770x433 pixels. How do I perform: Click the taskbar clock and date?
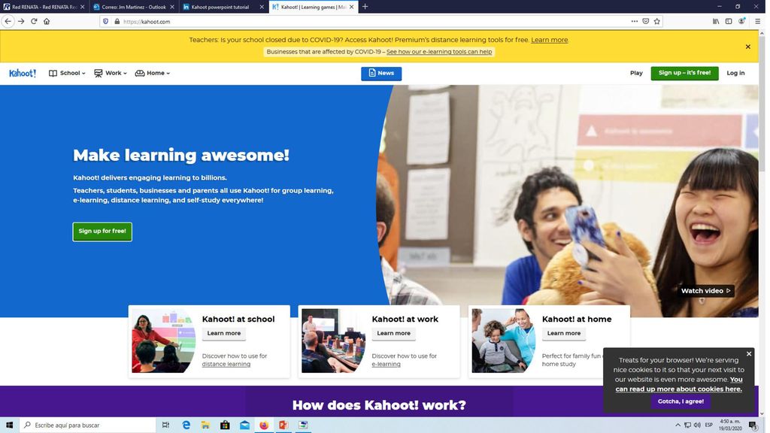click(730, 425)
